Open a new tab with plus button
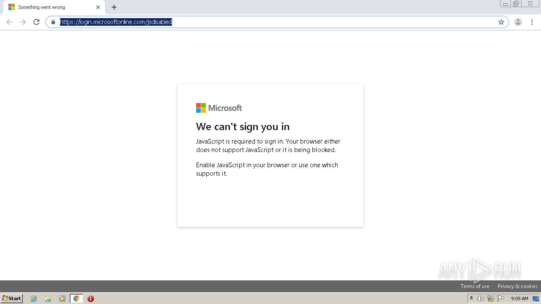 coord(114,7)
